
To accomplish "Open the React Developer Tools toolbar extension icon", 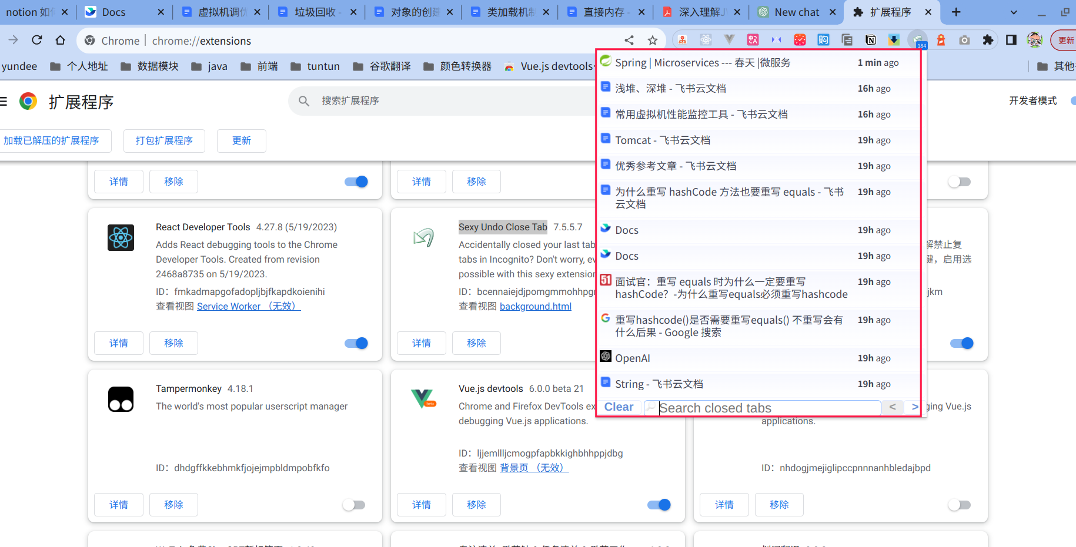I will (706, 40).
